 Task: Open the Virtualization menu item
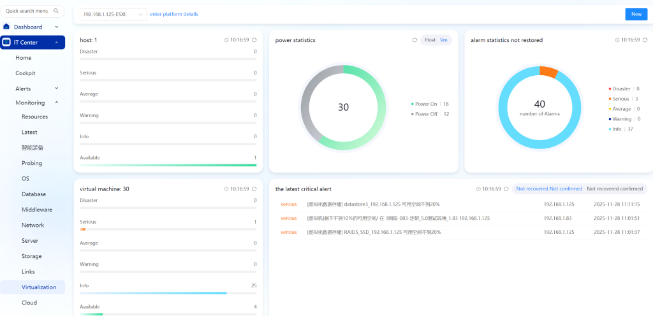[x=39, y=287]
